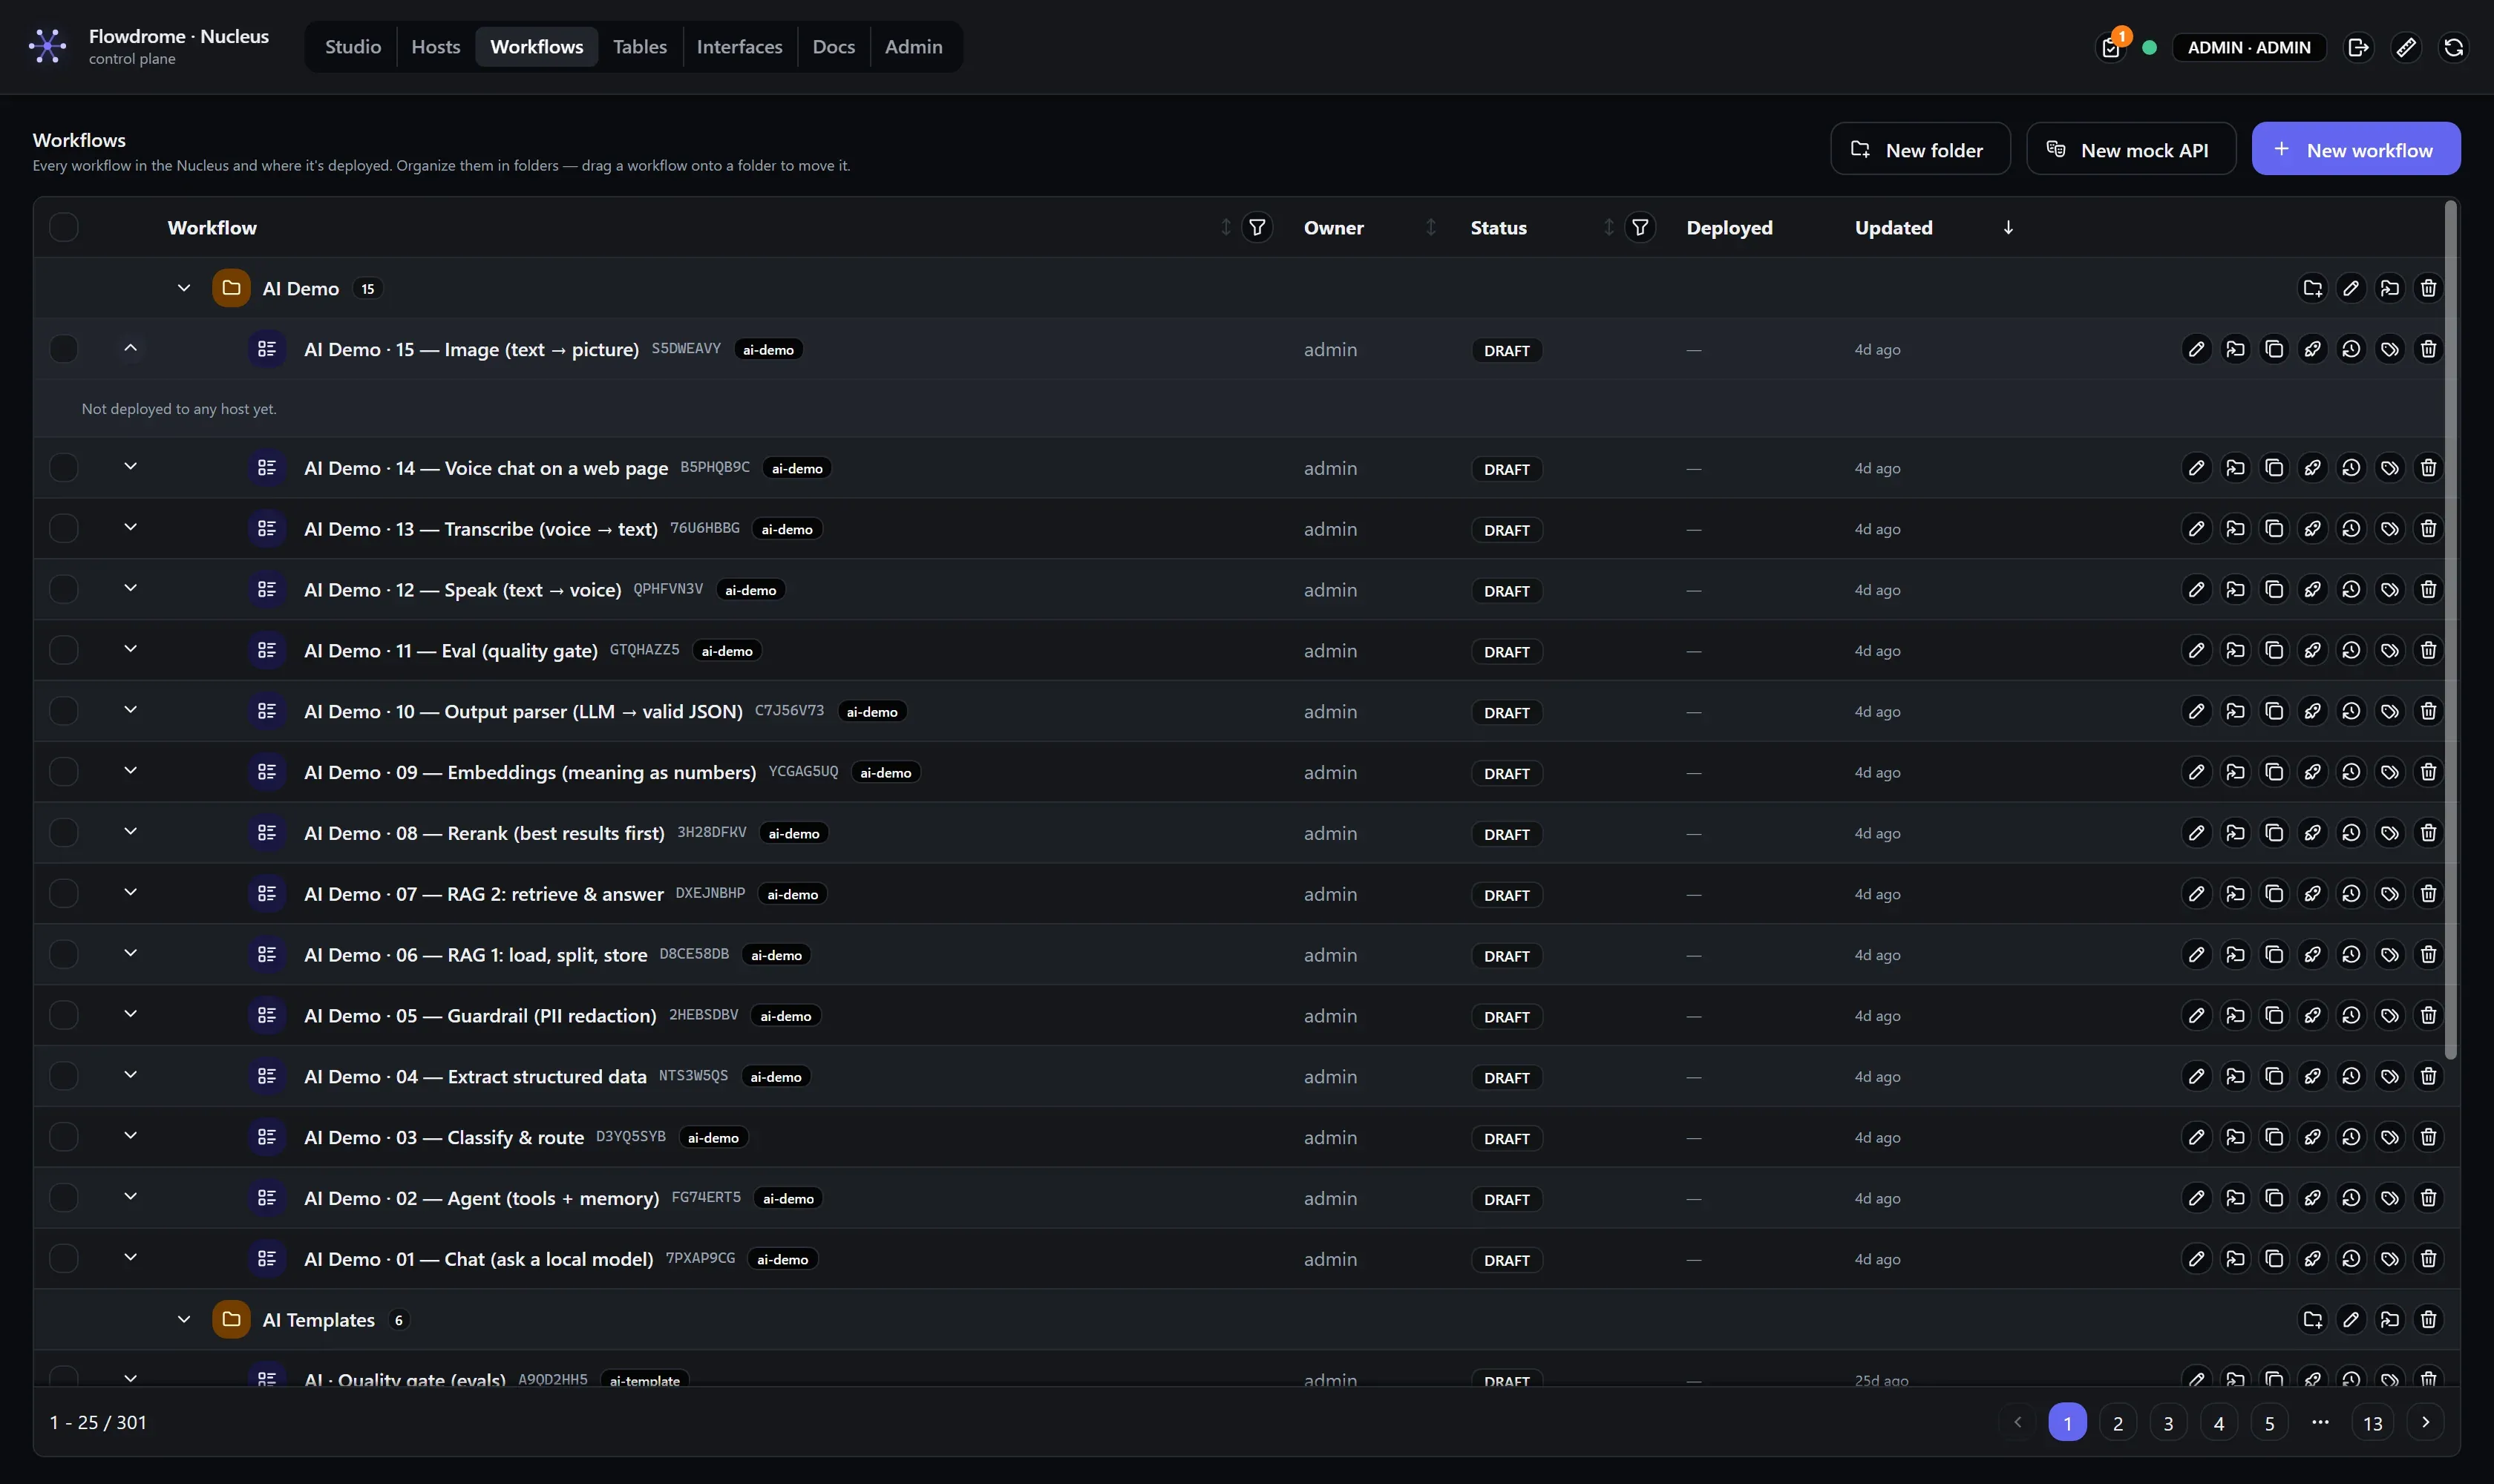Collapse AI Demo 15 deployment details
This screenshot has height=1484, width=2494.
tap(130, 348)
